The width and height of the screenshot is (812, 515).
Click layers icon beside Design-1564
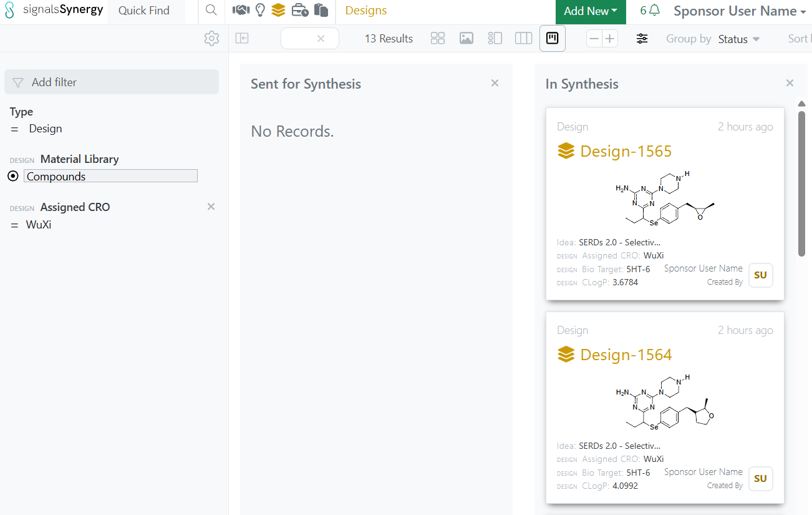coord(566,355)
